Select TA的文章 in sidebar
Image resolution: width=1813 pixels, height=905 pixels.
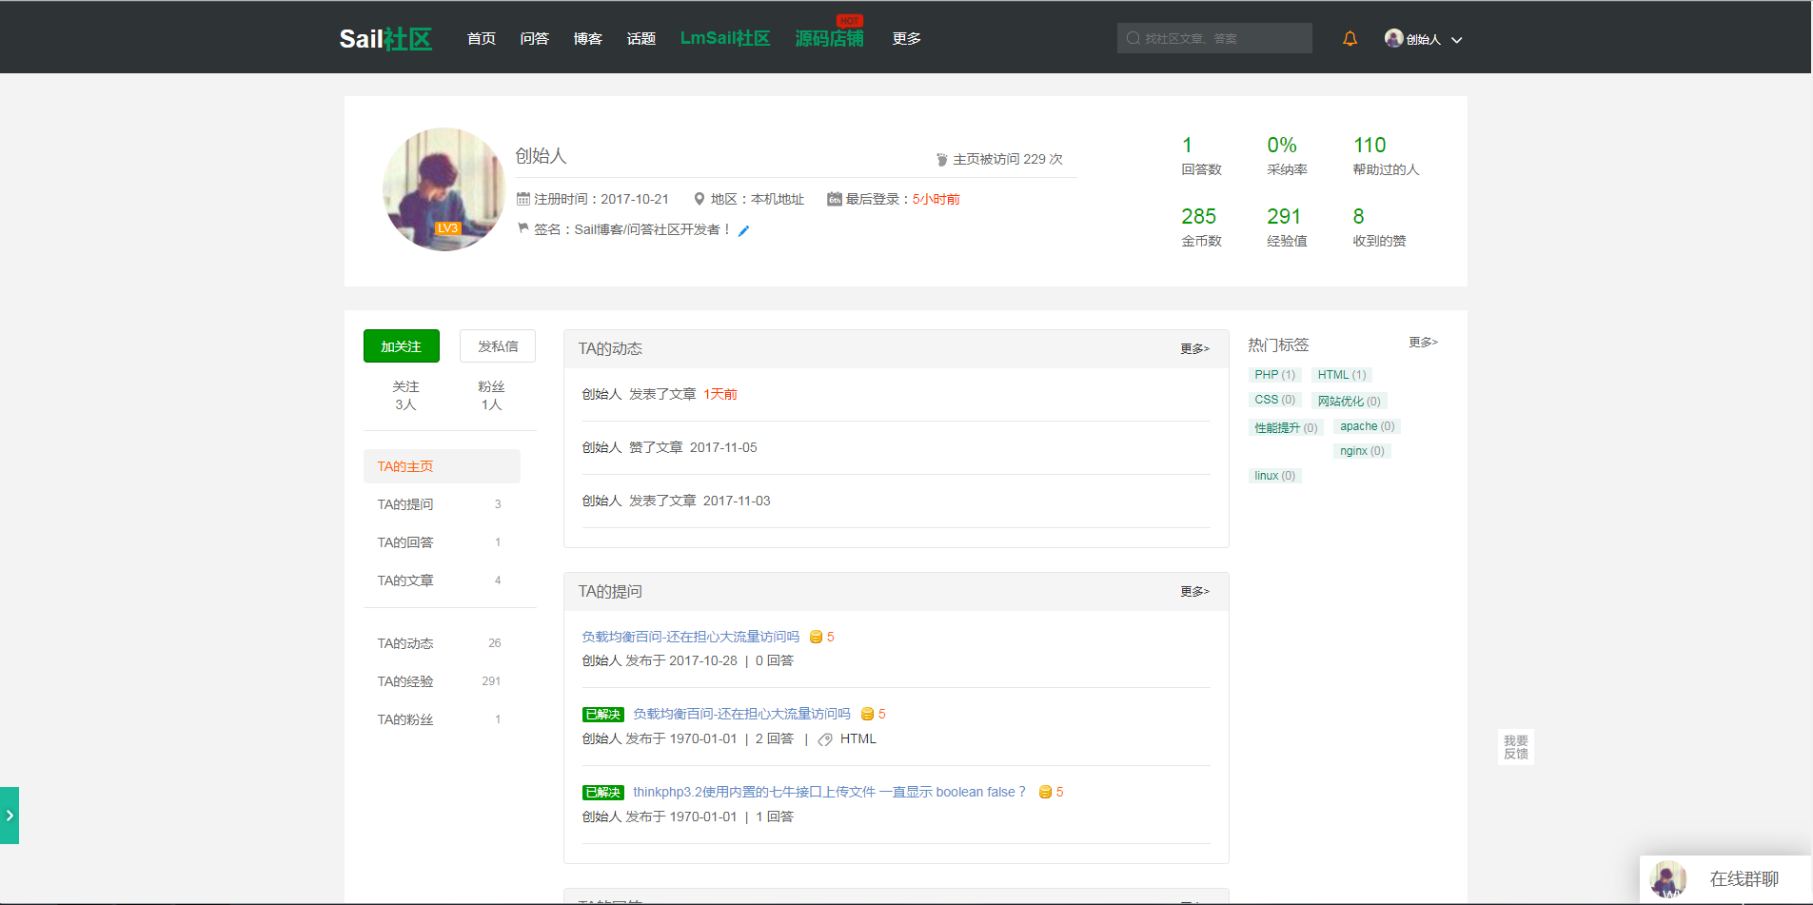pyautogui.click(x=442, y=580)
